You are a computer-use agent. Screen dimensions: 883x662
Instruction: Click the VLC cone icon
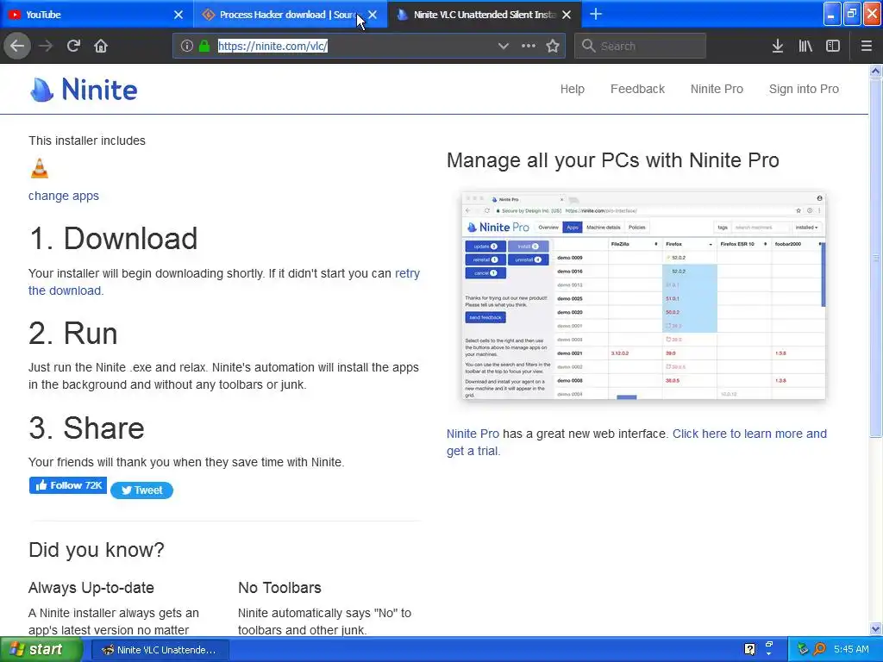40,168
